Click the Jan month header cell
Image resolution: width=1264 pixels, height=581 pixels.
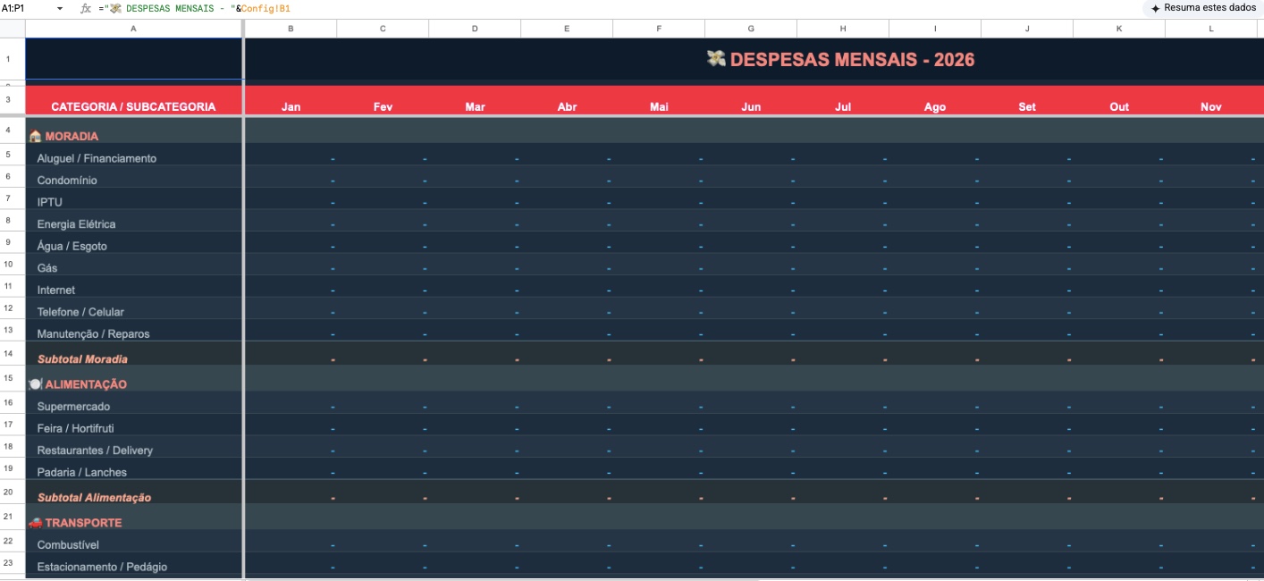[291, 106]
